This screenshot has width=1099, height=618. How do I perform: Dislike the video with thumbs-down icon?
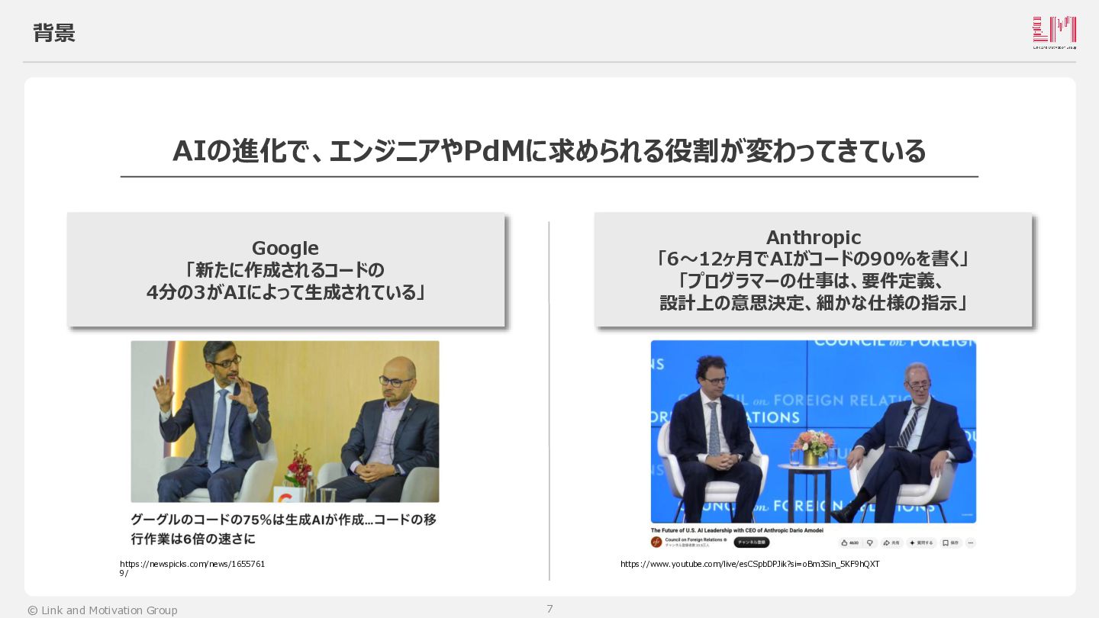click(x=869, y=543)
